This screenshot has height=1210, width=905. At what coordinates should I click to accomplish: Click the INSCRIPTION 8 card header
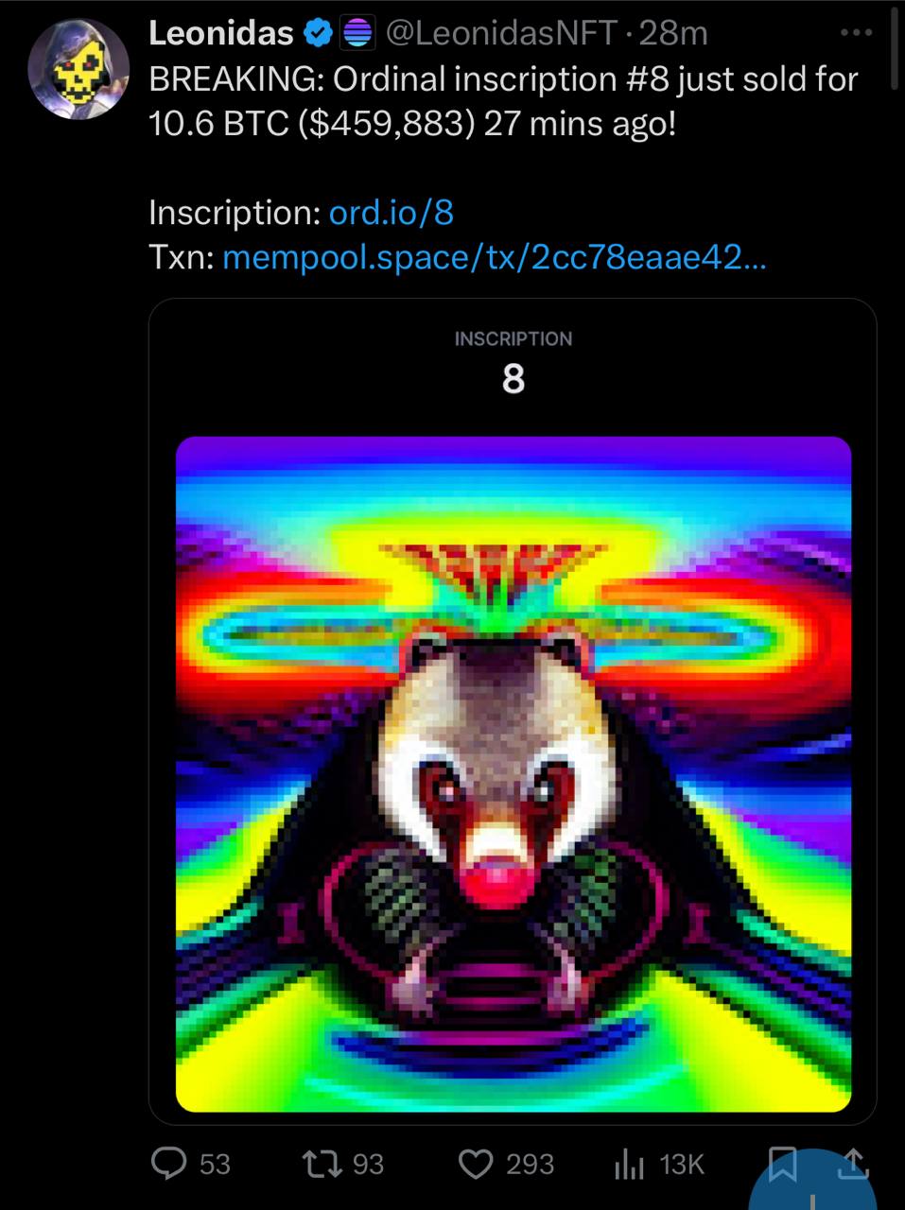[x=513, y=362]
